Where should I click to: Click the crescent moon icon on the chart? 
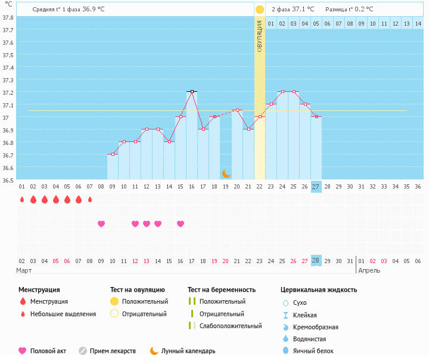coord(226,174)
